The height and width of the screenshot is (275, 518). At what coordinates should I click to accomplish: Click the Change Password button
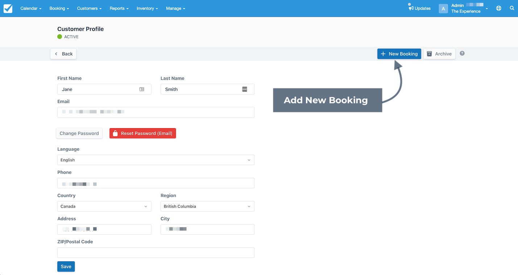pyautogui.click(x=79, y=133)
